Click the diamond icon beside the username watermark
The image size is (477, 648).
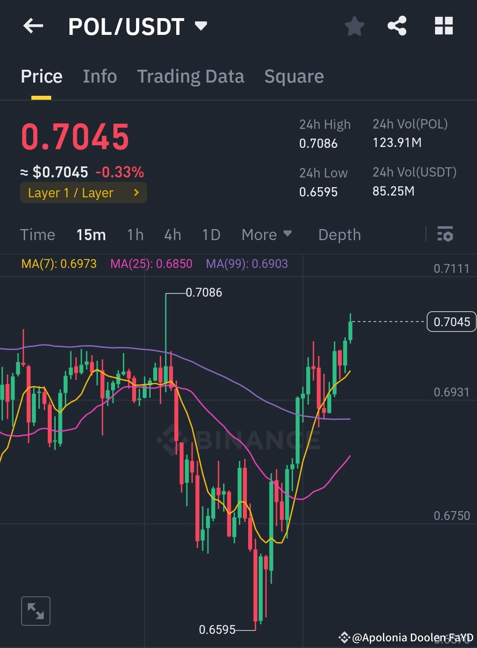(x=344, y=637)
